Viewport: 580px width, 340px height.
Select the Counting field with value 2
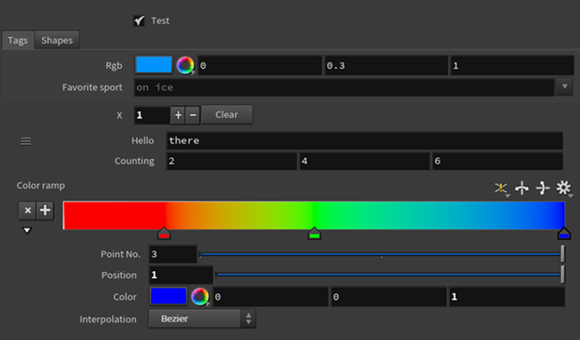click(231, 161)
